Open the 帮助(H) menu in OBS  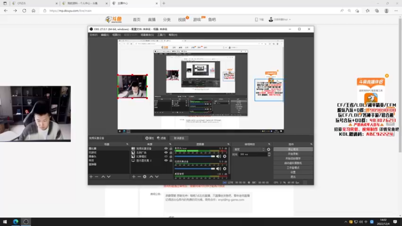173,35
